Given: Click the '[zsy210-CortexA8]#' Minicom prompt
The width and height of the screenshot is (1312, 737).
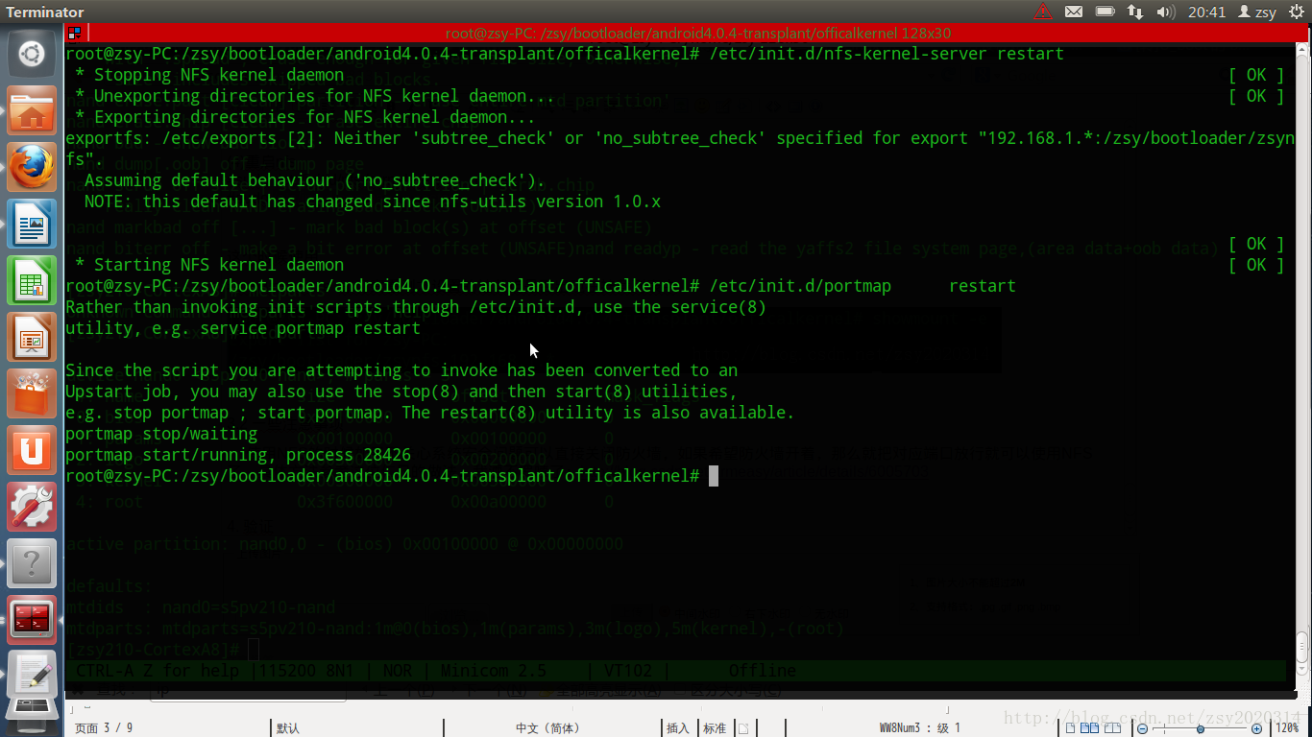Looking at the screenshot, I should click(152, 650).
